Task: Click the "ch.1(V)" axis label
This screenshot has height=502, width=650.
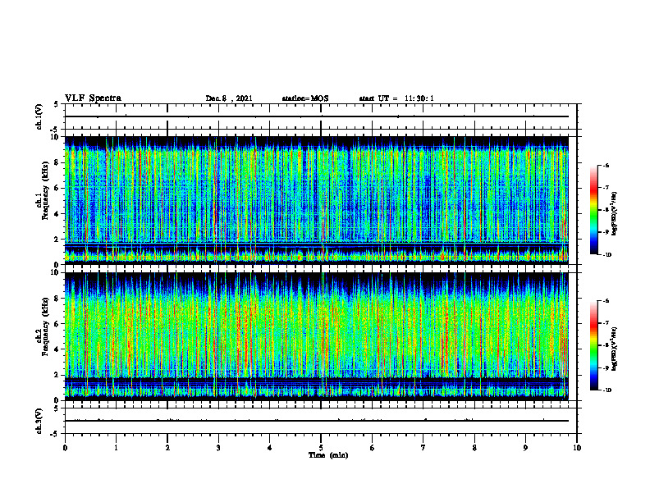Action: click(39, 116)
